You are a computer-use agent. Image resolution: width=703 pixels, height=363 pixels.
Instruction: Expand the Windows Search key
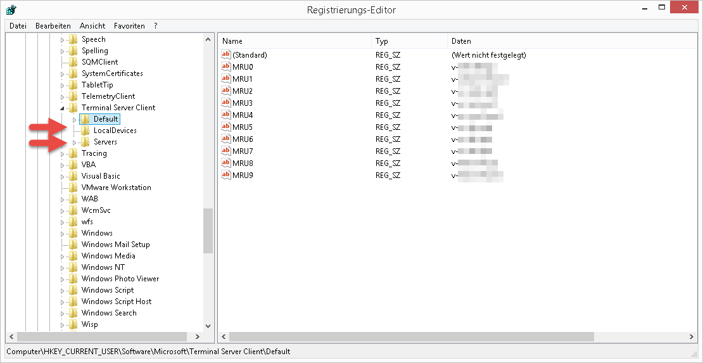click(x=62, y=313)
